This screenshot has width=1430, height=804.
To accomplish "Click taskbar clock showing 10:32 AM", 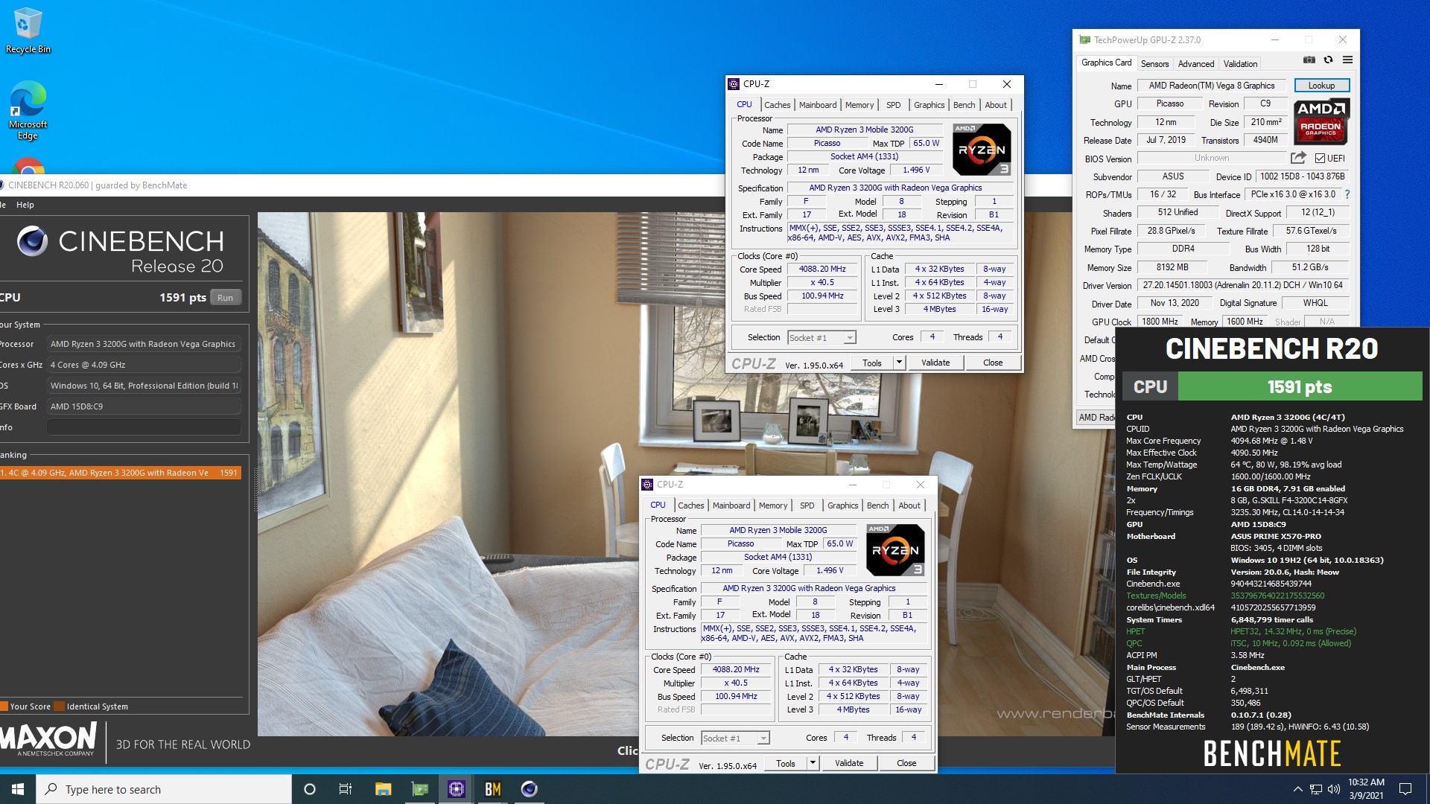I will click(x=1366, y=789).
